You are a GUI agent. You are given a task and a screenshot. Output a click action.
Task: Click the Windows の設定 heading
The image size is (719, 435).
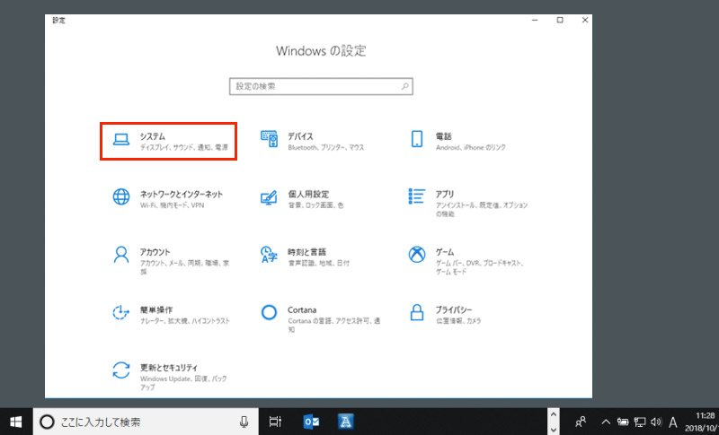[321, 51]
